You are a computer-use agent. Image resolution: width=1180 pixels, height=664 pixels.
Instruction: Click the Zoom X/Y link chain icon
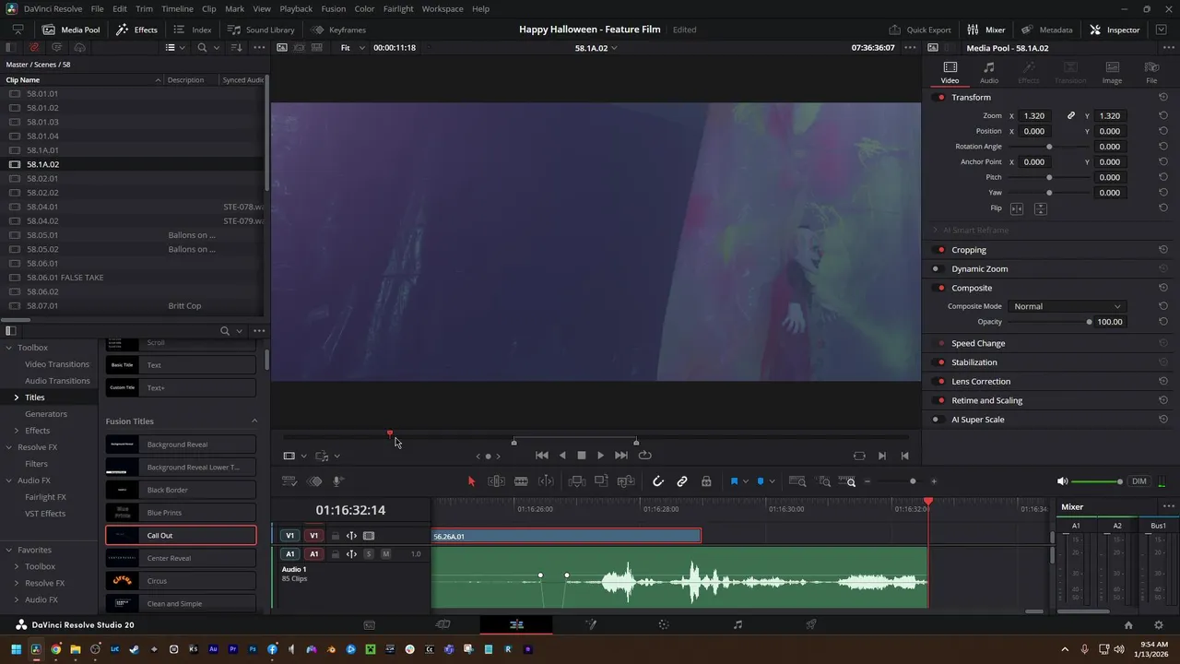[x=1071, y=116]
